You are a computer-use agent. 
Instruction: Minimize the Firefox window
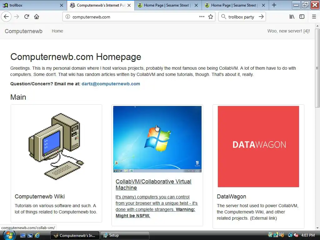[296, 5]
